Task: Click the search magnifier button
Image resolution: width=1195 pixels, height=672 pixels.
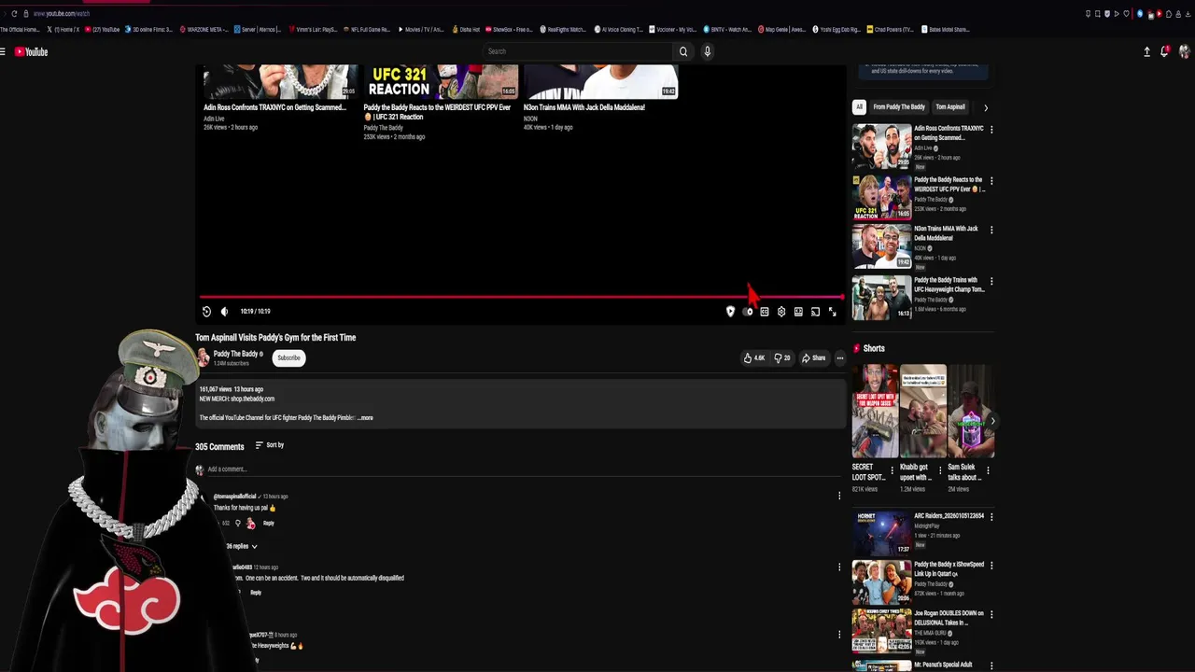Action: coord(683,51)
